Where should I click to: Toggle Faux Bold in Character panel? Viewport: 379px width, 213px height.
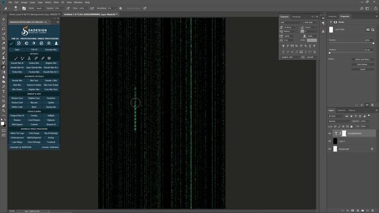pos(283,46)
